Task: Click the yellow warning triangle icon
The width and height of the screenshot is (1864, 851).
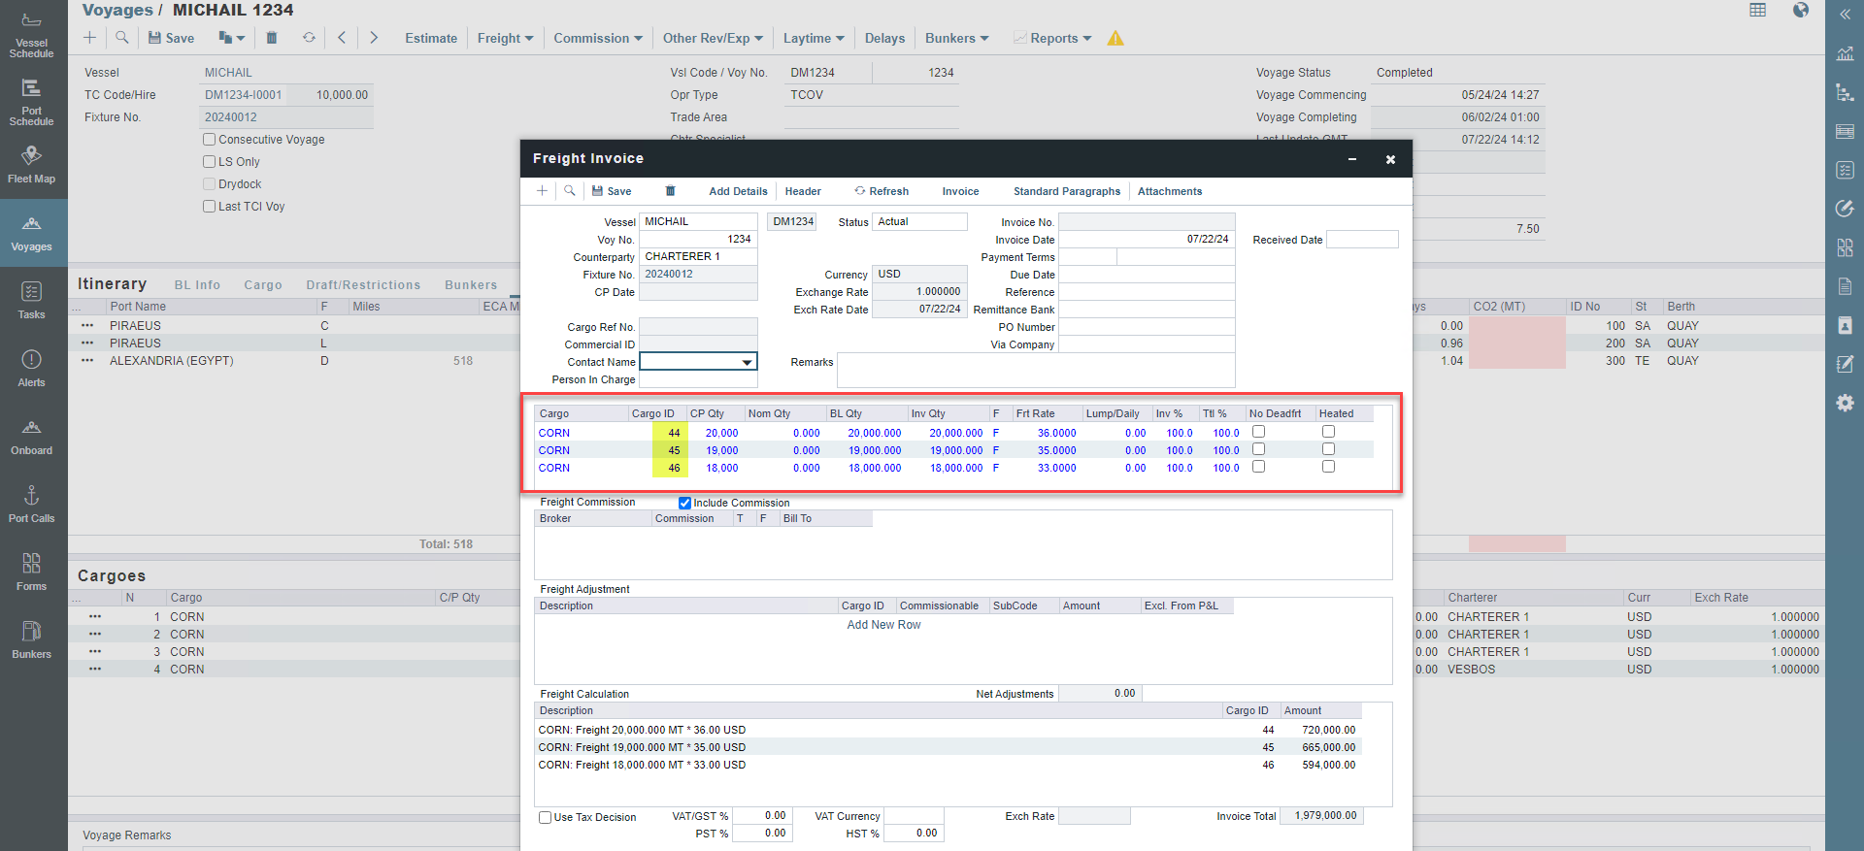Action: [x=1115, y=39]
